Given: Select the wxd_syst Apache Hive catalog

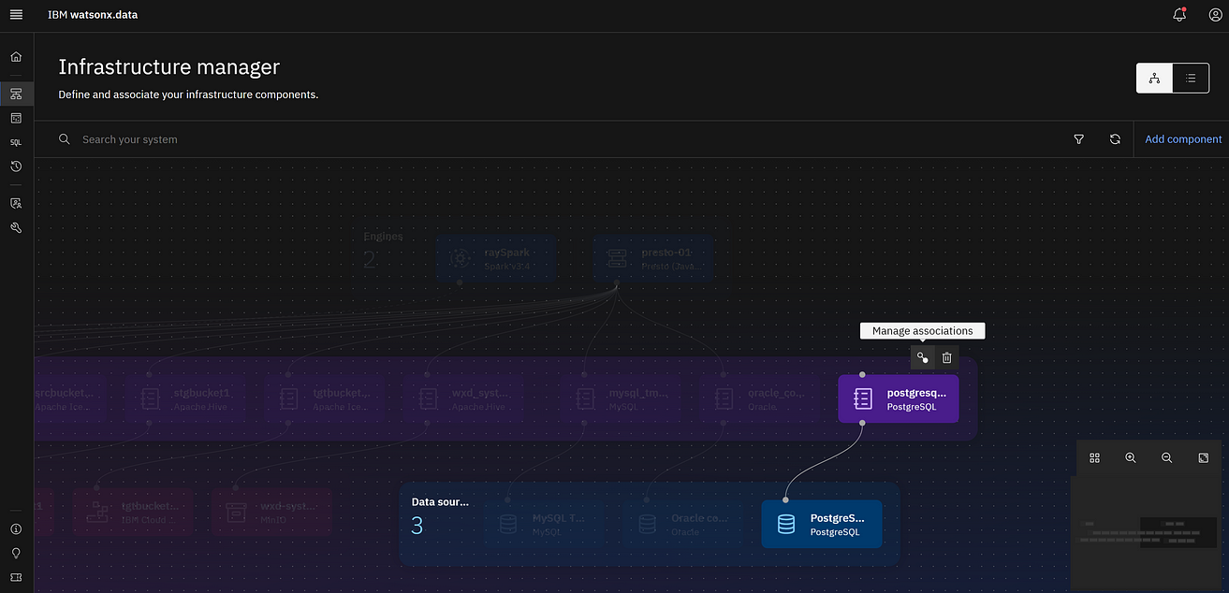Looking at the screenshot, I should click(463, 399).
